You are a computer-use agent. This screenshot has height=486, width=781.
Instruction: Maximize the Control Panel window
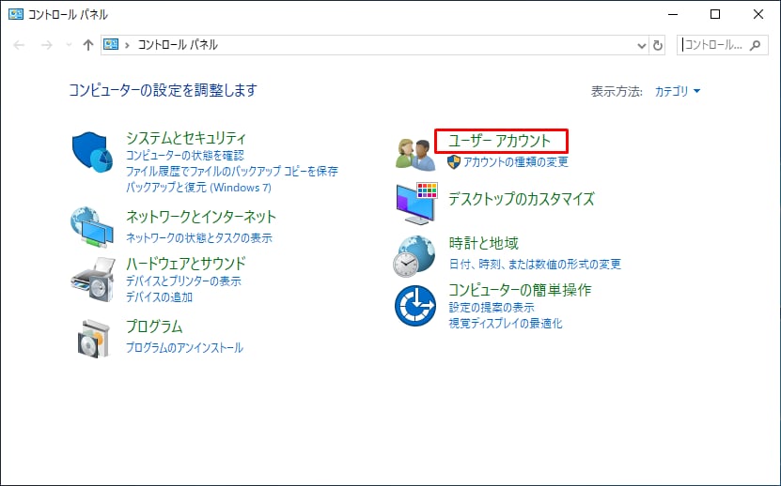(715, 14)
